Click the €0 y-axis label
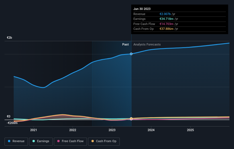 click(9, 116)
